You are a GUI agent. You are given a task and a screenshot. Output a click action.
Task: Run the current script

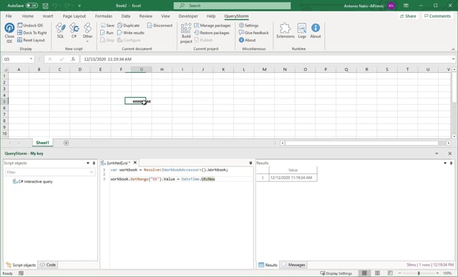point(107,33)
